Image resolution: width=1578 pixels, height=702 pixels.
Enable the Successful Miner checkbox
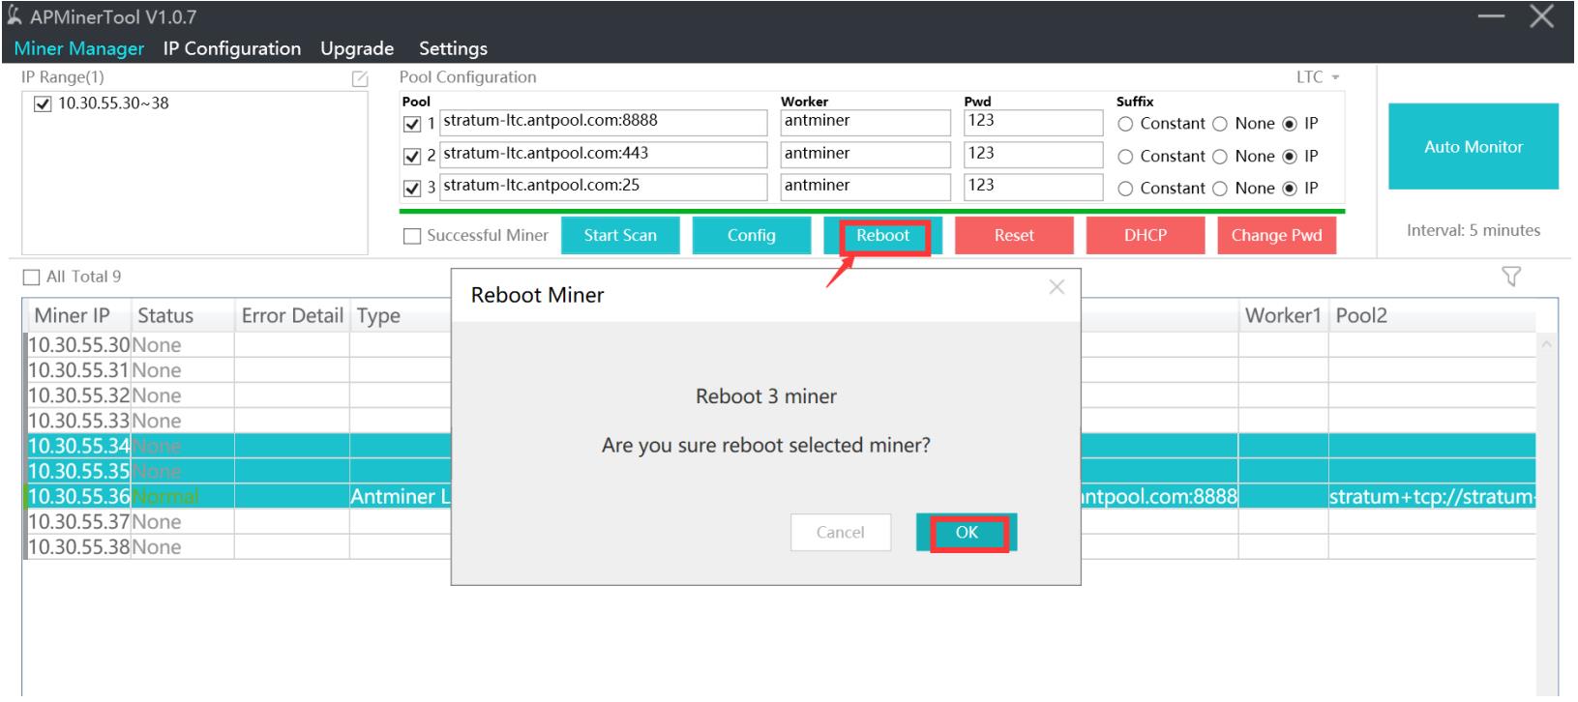click(x=413, y=236)
